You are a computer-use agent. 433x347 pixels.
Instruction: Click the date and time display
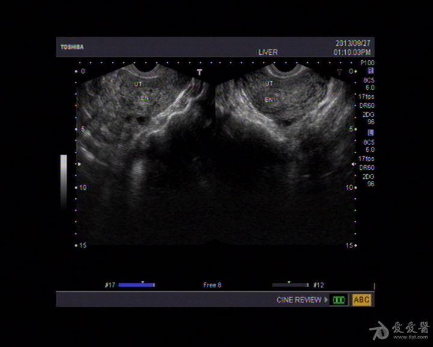coord(352,48)
